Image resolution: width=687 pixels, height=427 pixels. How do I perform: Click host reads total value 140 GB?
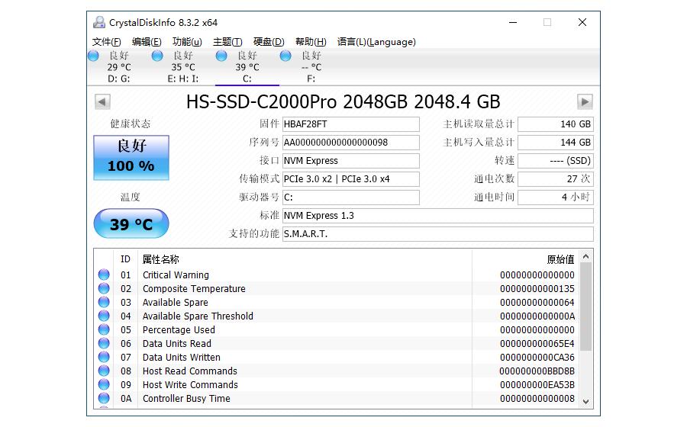[x=556, y=124]
